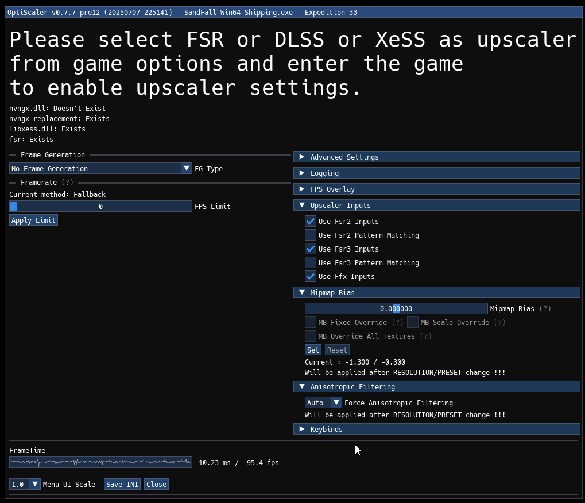Adjust the FPS Limit slider
The image size is (585, 503).
[x=100, y=206]
